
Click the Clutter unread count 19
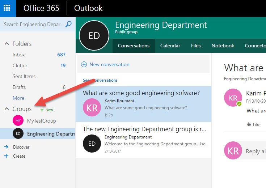(x=63, y=65)
